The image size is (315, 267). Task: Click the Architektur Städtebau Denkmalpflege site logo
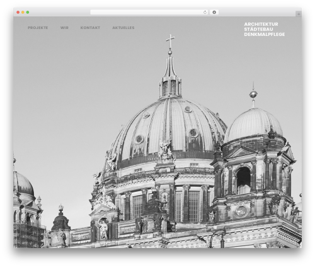tap(265, 29)
